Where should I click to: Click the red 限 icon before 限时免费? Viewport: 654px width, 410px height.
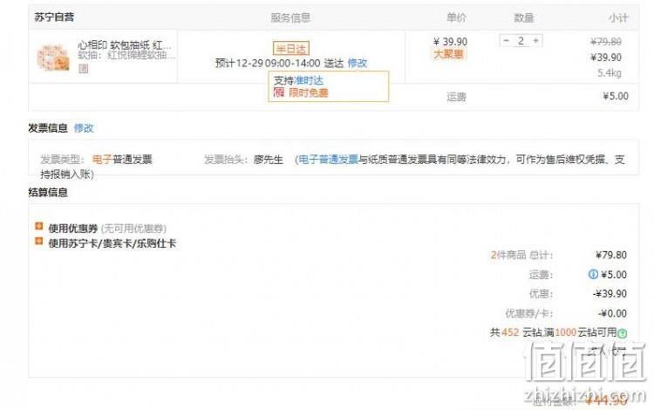pos(279,92)
